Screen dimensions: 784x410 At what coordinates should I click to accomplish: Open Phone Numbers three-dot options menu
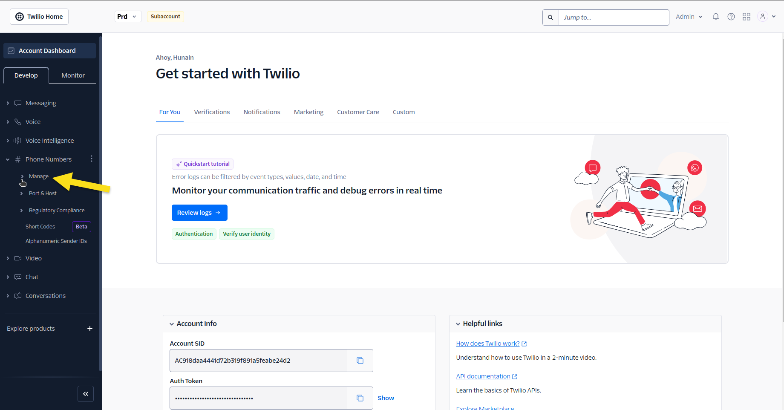(x=92, y=159)
